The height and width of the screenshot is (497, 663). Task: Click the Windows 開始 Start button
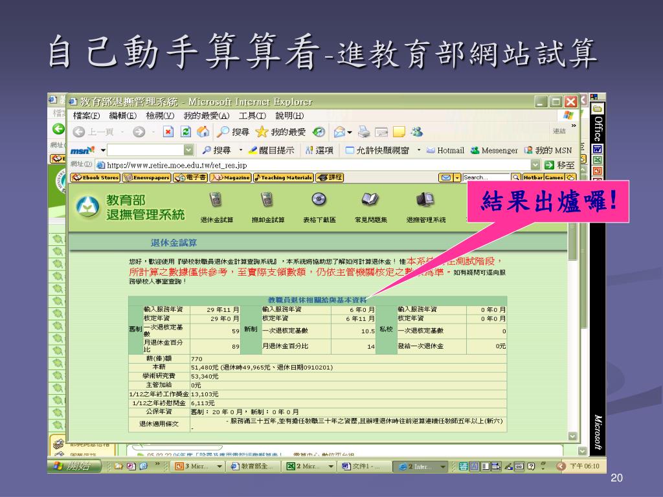75,466
